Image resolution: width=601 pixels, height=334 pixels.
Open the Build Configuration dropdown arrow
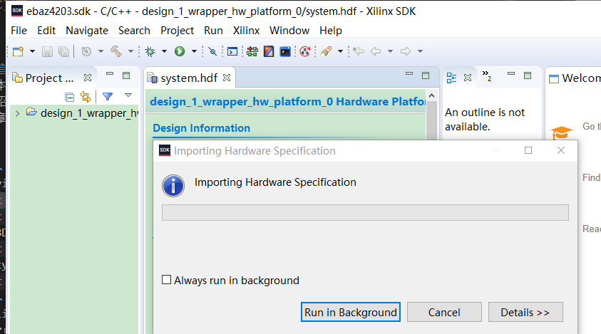pyautogui.click(x=101, y=51)
